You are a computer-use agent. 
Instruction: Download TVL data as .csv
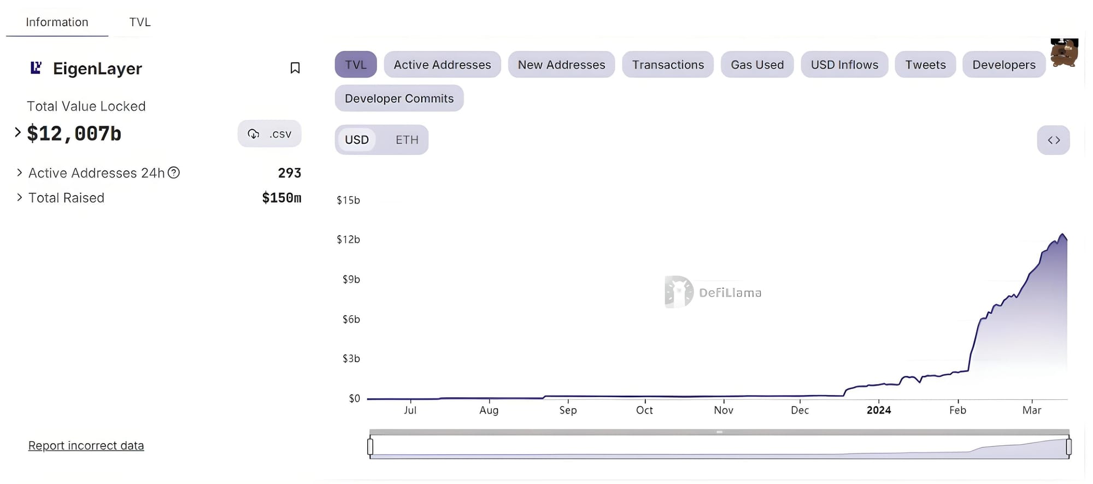tap(269, 134)
